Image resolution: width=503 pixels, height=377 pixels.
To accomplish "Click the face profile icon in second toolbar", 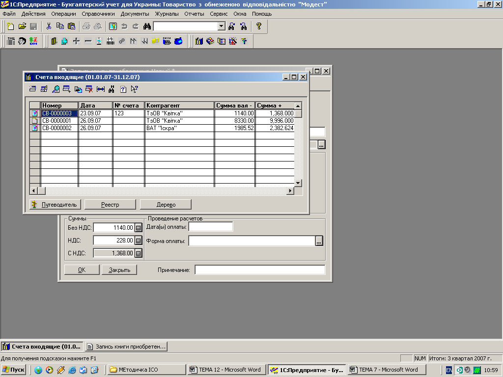I will pos(22,41).
